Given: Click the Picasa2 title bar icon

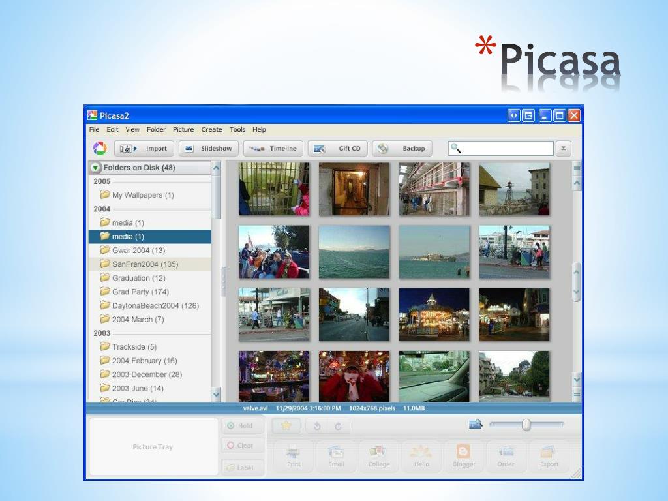Looking at the screenshot, I should click(x=93, y=115).
